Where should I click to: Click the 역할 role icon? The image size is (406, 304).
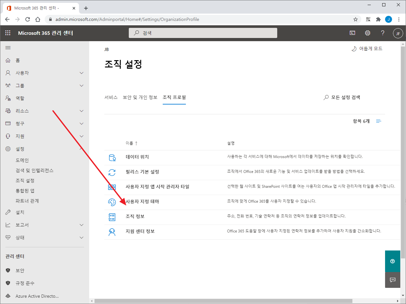[x=8, y=98]
